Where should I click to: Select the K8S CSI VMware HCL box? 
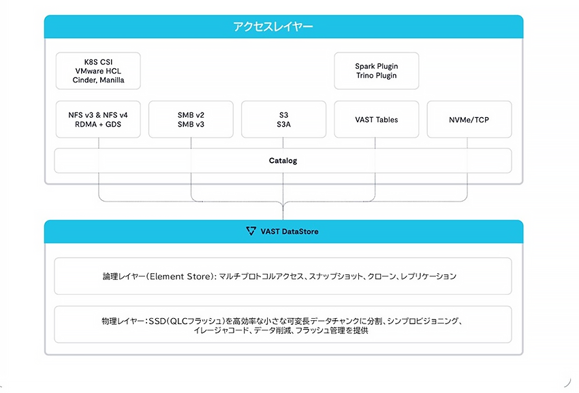98,71
